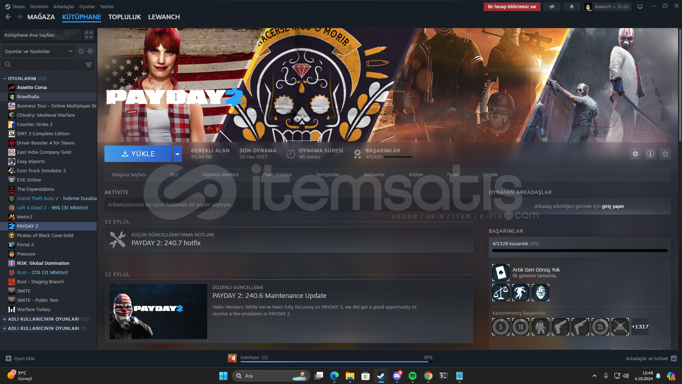This screenshot has height=384, width=682.
Task: Open the DLC tab
Action: (174, 175)
